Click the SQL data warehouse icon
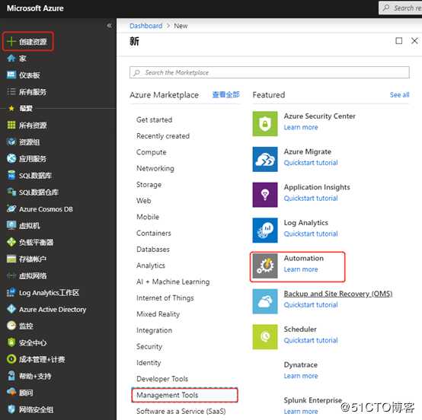The image size is (422, 420). [11, 192]
